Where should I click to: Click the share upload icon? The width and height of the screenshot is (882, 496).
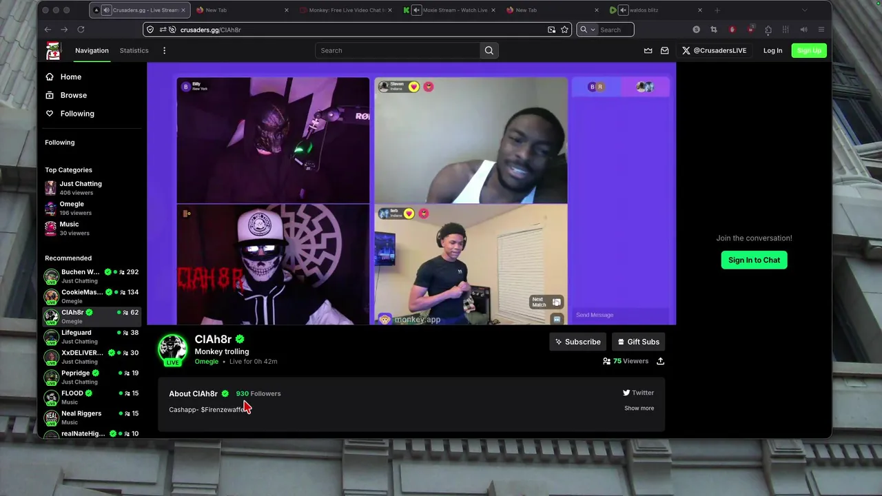(x=660, y=361)
